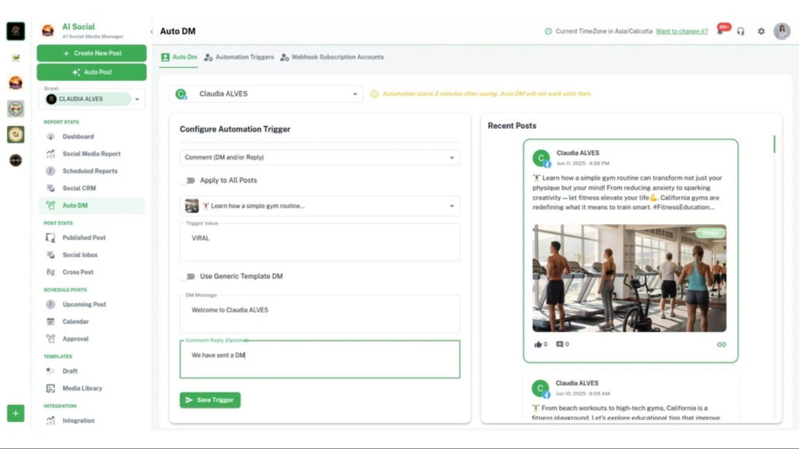Toggle Apply to All Posts switch

tap(187, 180)
